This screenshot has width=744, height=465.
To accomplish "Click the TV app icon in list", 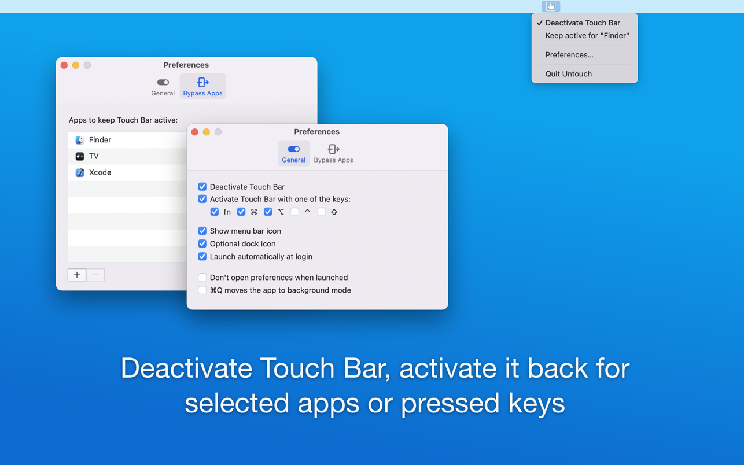I will click(x=80, y=156).
